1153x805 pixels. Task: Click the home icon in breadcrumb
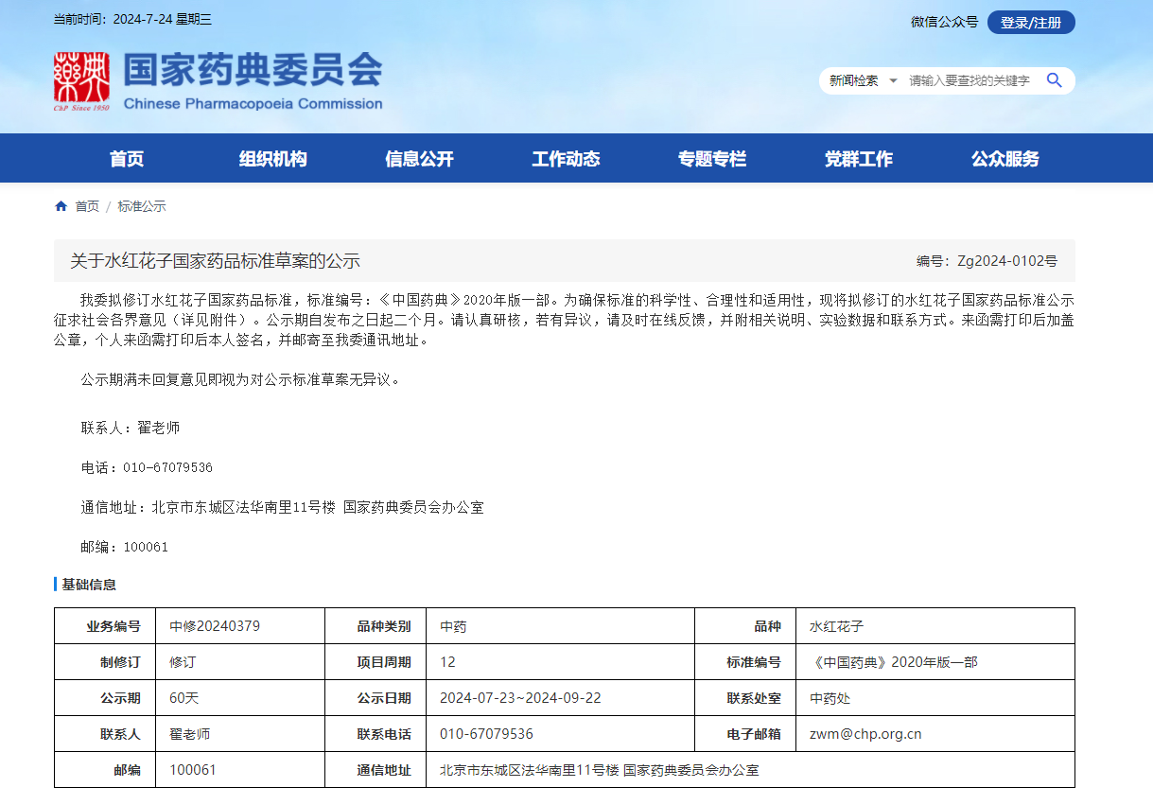click(61, 206)
